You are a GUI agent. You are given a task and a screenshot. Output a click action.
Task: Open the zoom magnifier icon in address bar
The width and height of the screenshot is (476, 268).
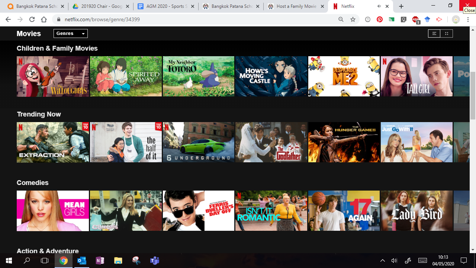coord(341,19)
